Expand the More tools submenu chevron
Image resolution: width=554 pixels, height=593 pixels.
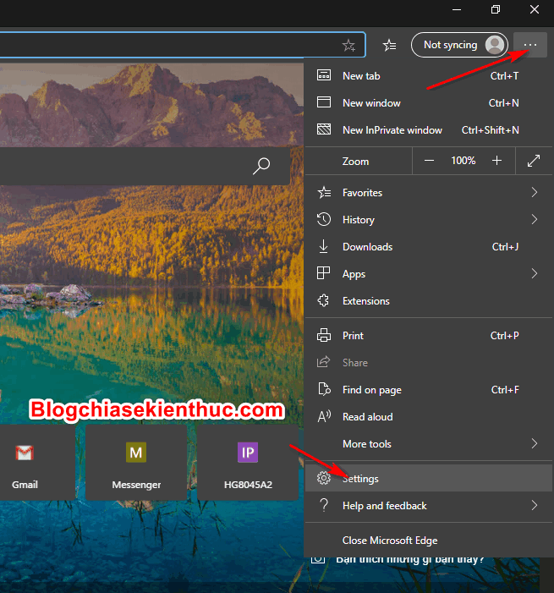point(534,443)
